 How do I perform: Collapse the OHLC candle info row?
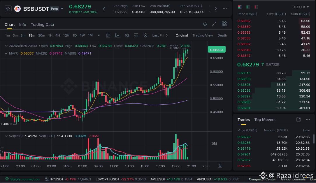pyautogui.click(x=6, y=46)
